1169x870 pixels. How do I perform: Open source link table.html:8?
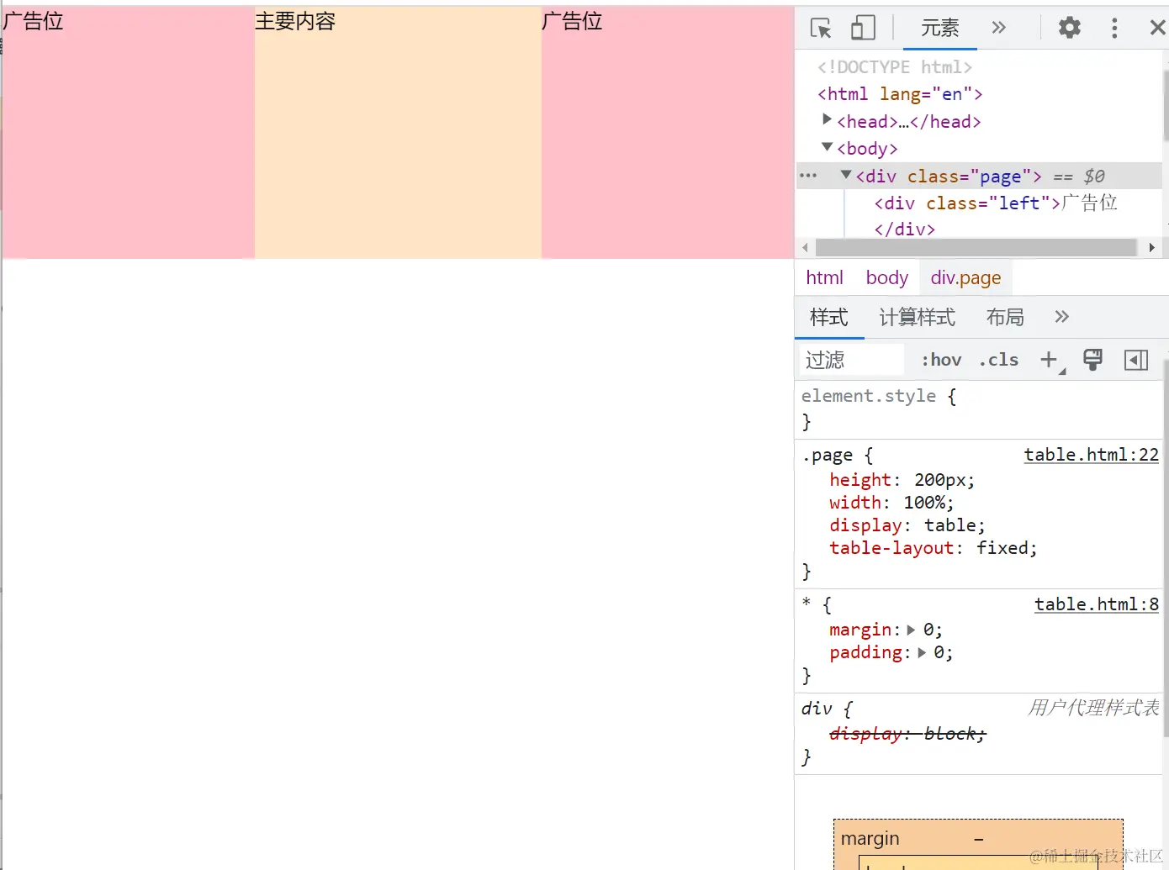[1097, 604]
